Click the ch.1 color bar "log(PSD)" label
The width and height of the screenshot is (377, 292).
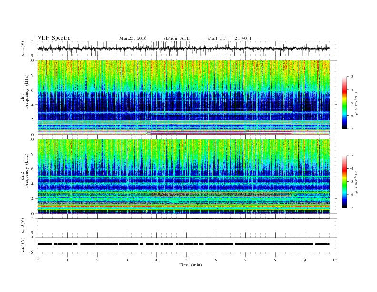pyautogui.click(x=357, y=104)
